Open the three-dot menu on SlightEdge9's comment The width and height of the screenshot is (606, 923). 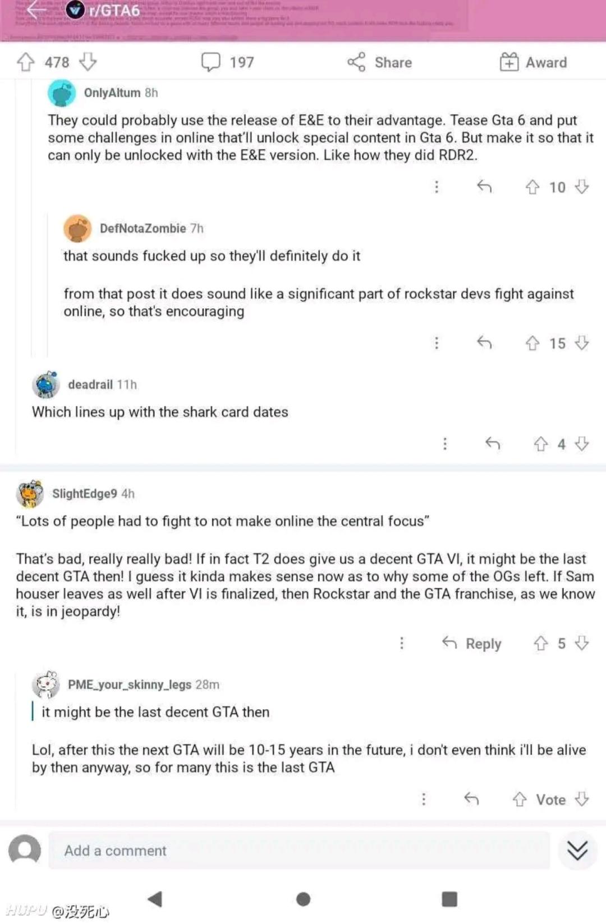tap(402, 643)
